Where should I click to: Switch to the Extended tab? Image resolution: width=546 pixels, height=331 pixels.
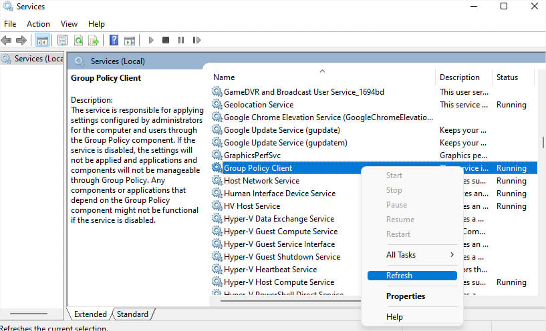tap(90, 314)
